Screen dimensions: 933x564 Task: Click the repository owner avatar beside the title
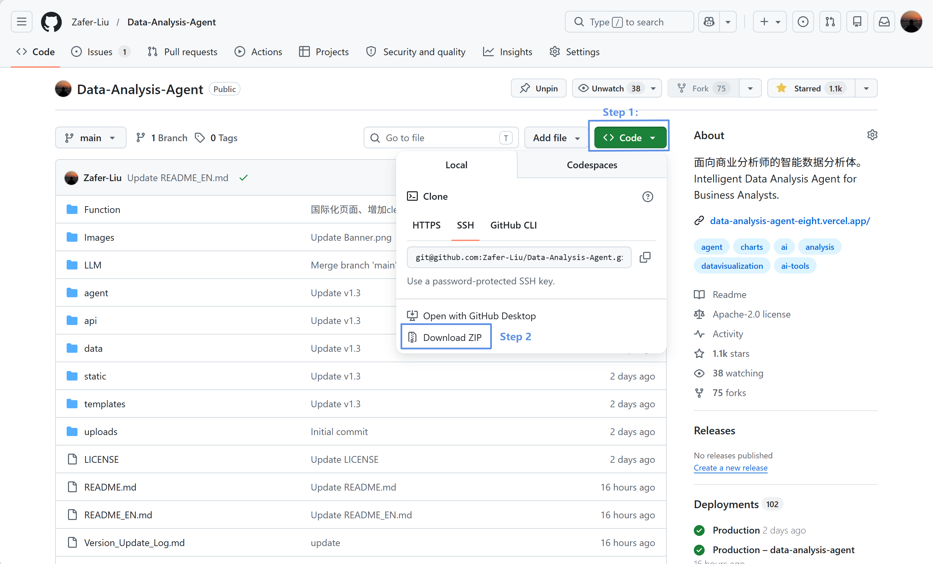(63, 89)
